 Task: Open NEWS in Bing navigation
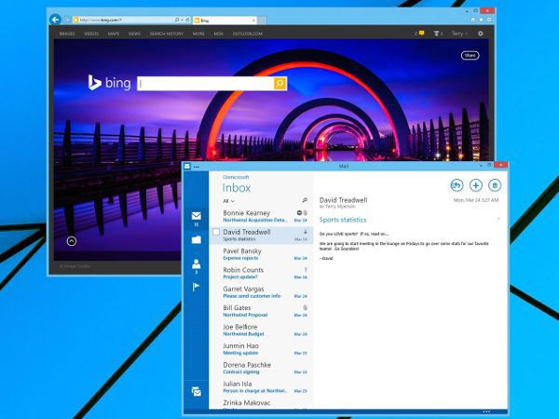coord(134,34)
